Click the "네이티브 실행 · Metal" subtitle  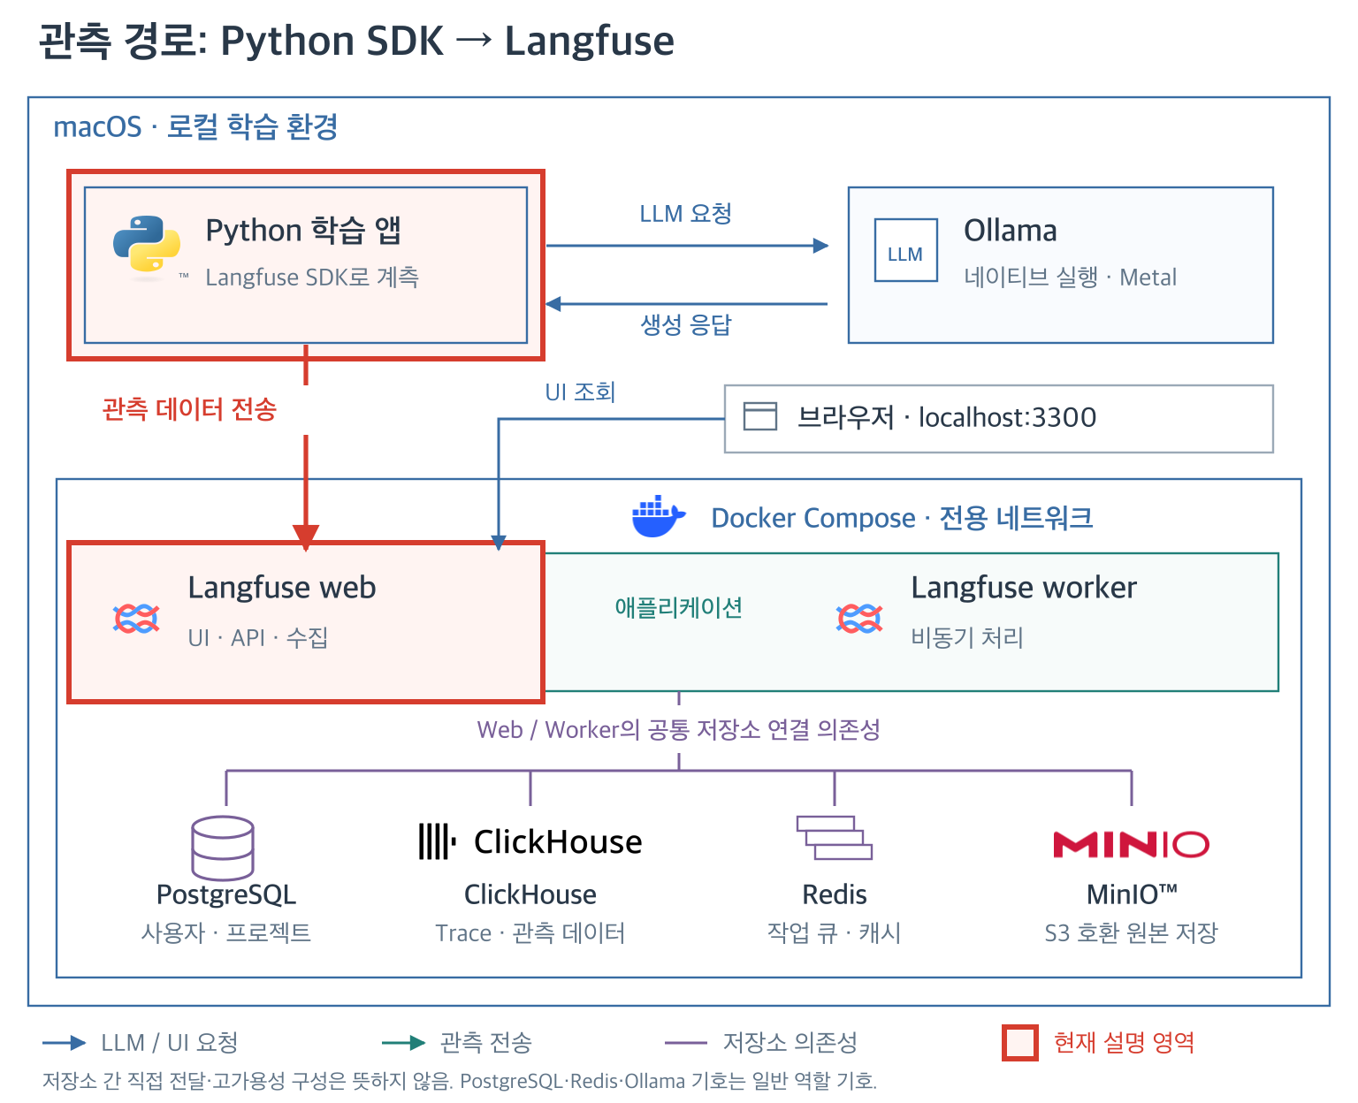pyautogui.click(x=1070, y=277)
